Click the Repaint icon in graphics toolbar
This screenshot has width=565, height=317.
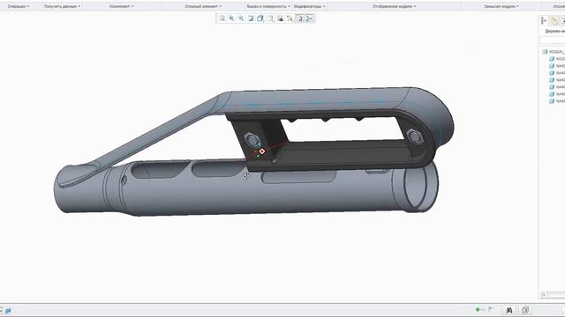pyautogui.click(x=251, y=18)
